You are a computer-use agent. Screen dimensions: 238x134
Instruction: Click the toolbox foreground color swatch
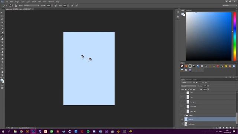coord(1,80)
